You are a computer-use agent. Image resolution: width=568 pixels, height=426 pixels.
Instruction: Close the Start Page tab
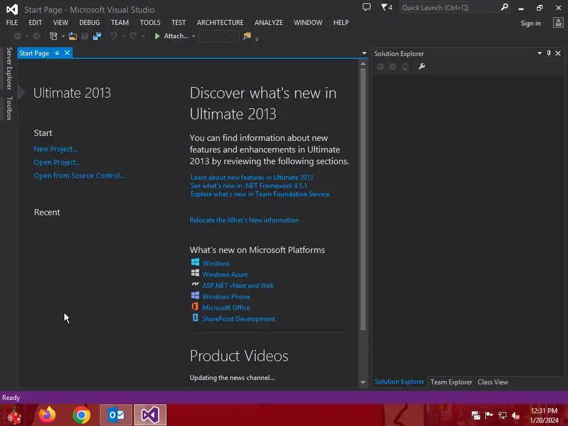tap(67, 53)
